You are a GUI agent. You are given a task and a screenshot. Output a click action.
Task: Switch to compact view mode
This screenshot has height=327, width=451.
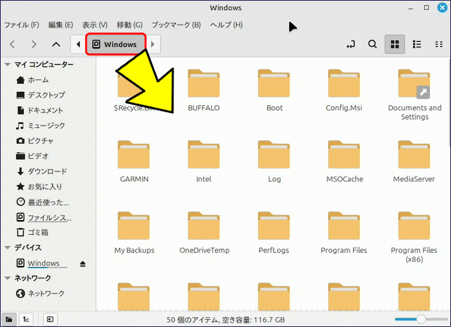point(439,44)
